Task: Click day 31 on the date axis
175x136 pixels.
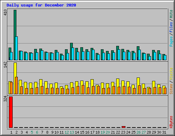Action: 164,132
